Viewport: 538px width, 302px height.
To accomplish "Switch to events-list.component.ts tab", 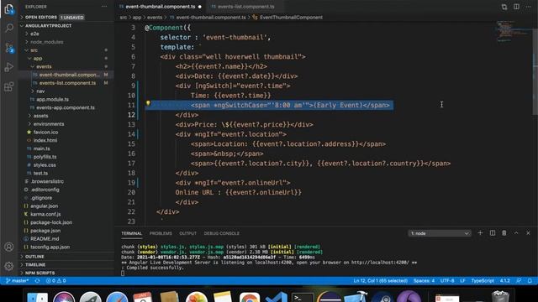I will click(x=245, y=7).
